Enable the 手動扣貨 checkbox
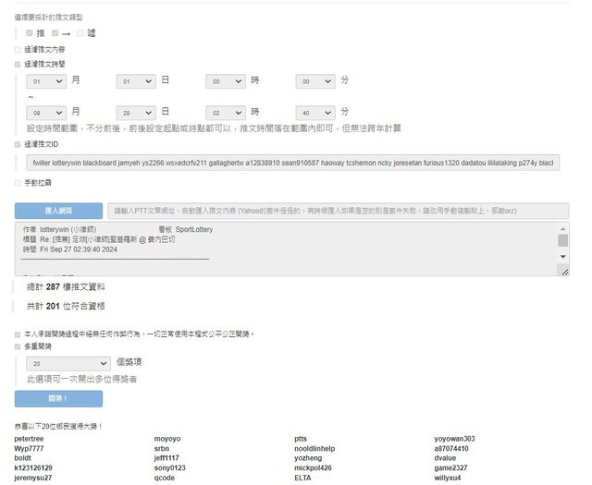592x485 pixels. click(x=18, y=183)
